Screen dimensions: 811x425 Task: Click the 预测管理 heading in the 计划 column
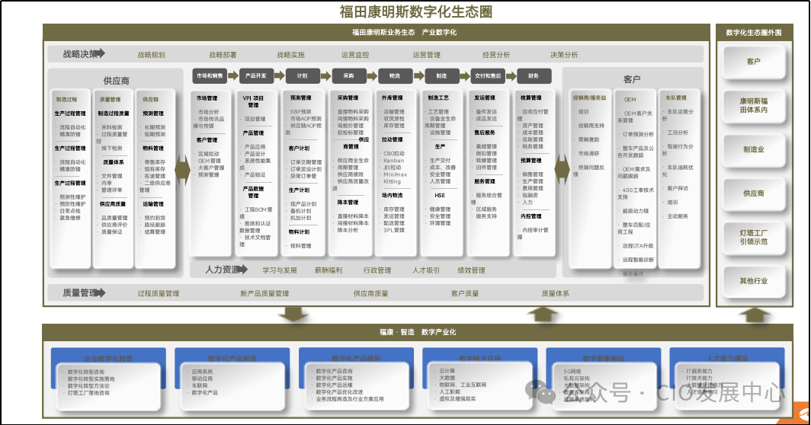point(300,97)
